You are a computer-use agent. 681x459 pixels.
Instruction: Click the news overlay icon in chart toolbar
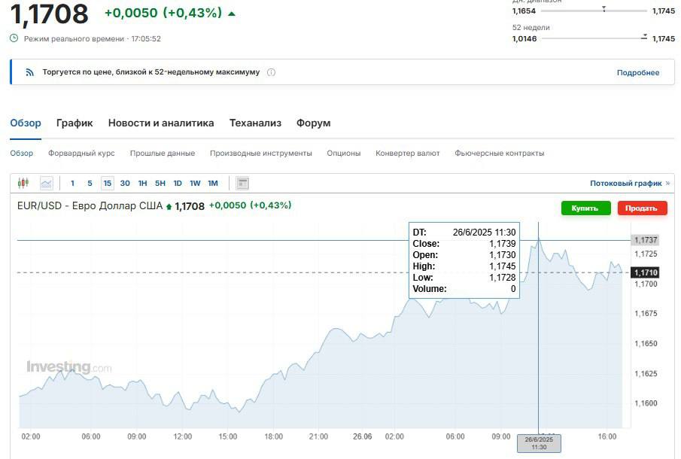[242, 183]
